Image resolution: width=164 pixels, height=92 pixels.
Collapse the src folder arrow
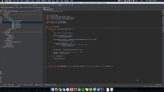(4, 16)
